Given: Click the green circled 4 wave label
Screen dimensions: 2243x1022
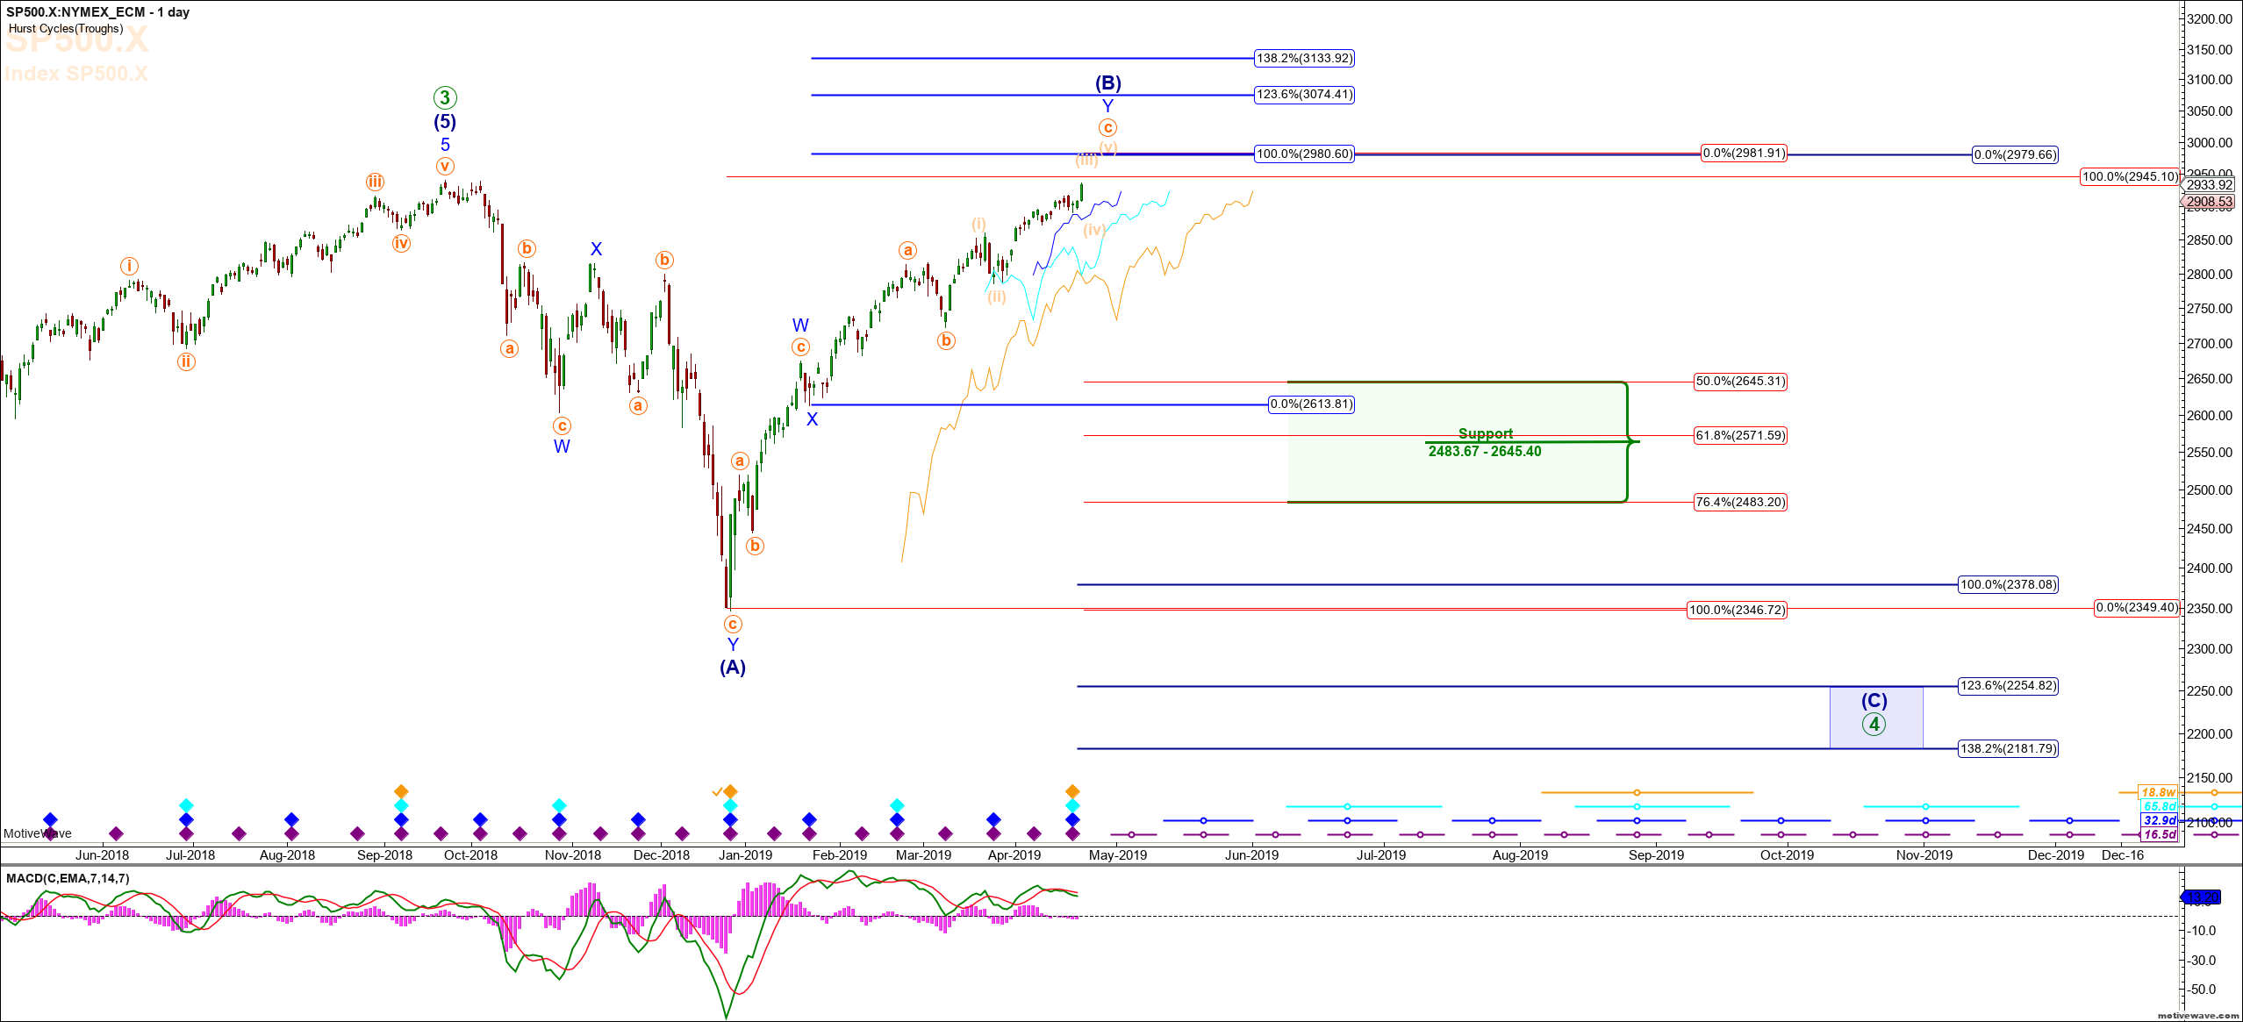Looking at the screenshot, I should 1874,725.
